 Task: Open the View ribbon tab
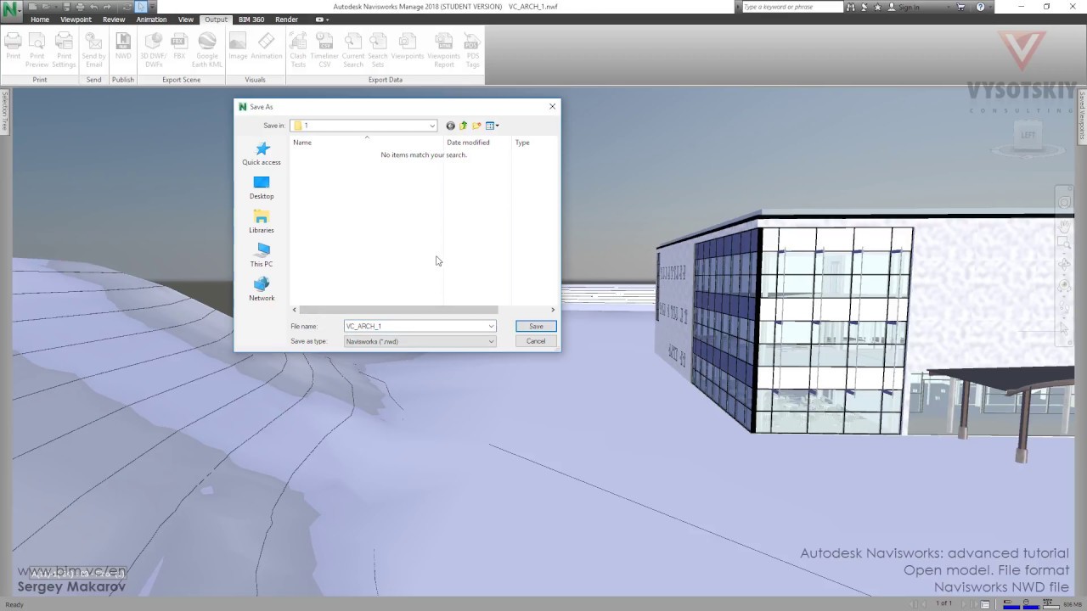[x=186, y=20]
